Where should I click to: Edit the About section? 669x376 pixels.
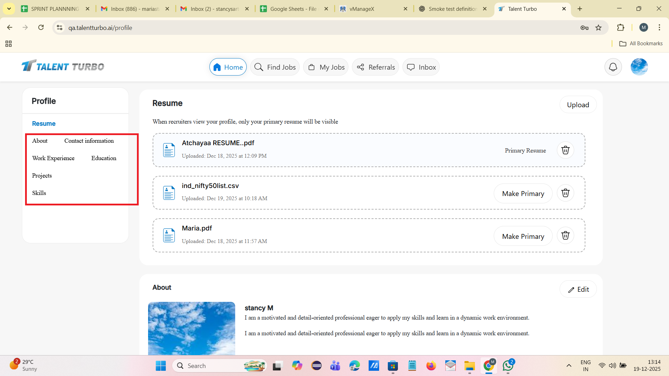[x=578, y=289]
